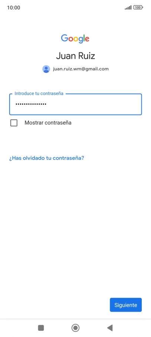The width and height of the screenshot is (151, 337).
Task: Tap the Juan Ruiz name heading
Action: [76, 56]
